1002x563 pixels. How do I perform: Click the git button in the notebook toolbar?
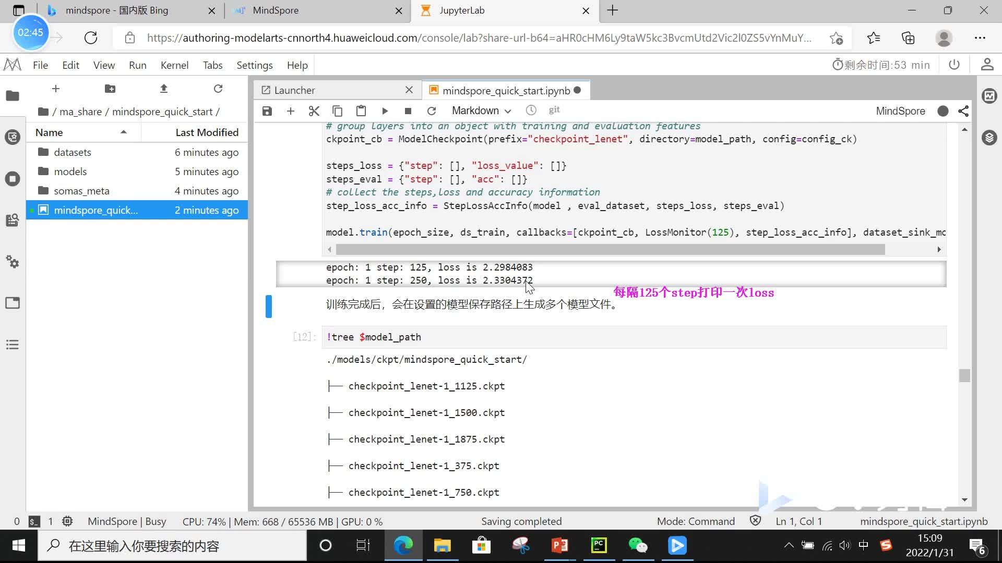pos(554,110)
